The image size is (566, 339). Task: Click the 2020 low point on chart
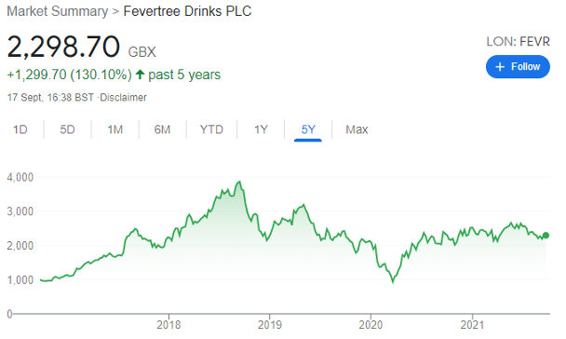[x=393, y=281]
